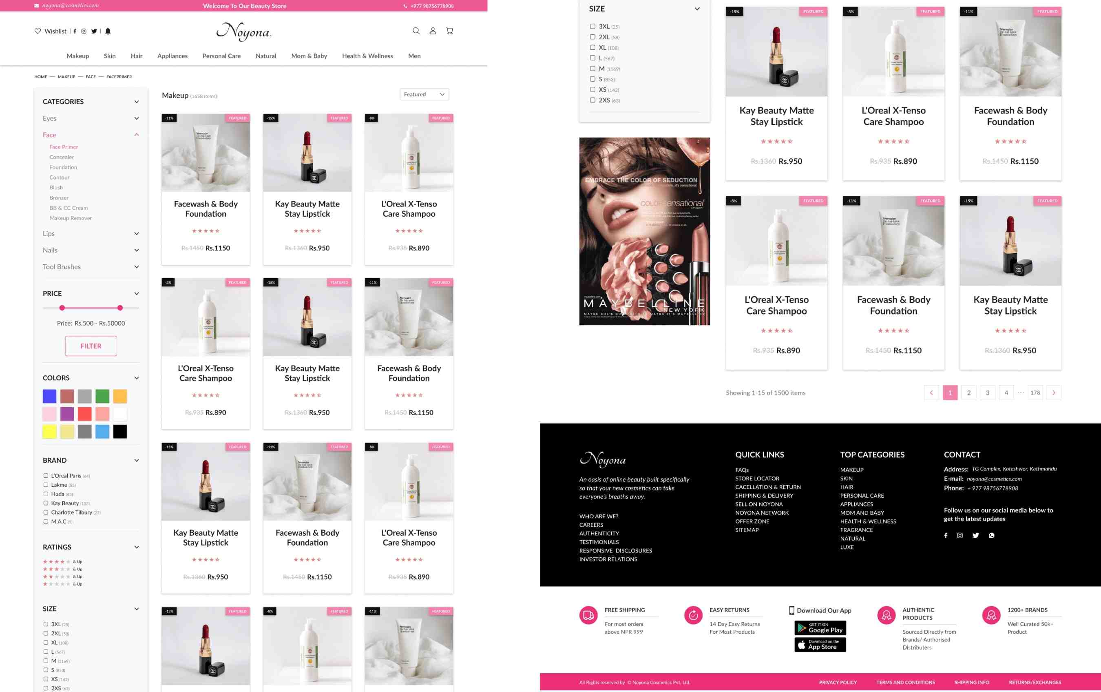
Task: Expand the Lips category
Action: (136, 234)
